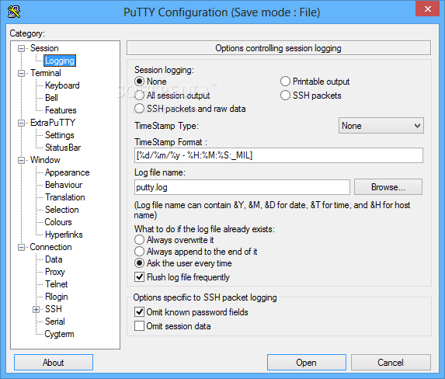
Task: Select the Connection category
Action: [x=50, y=247]
